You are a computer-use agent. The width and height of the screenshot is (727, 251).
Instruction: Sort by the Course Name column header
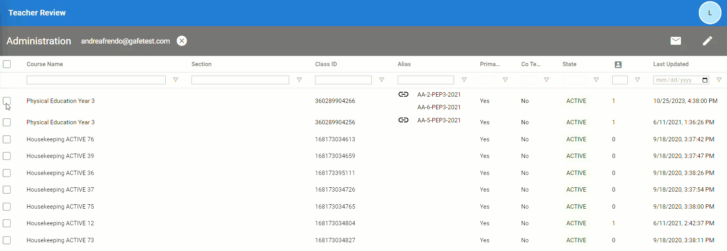pos(44,64)
